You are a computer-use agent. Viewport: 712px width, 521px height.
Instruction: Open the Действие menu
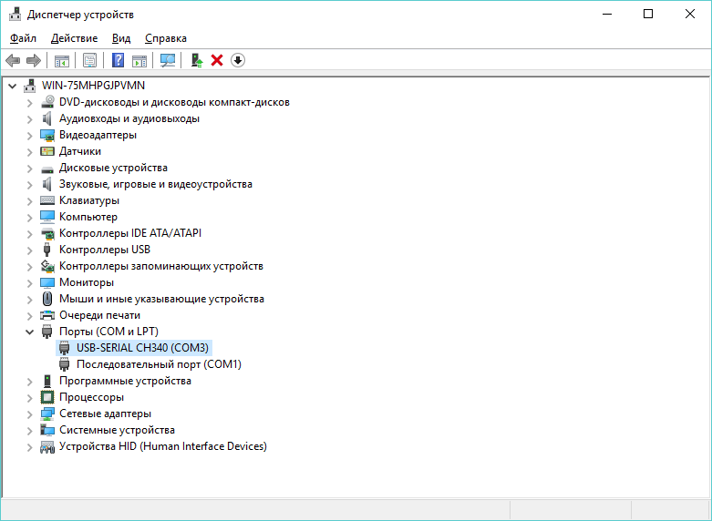(75, 38)
